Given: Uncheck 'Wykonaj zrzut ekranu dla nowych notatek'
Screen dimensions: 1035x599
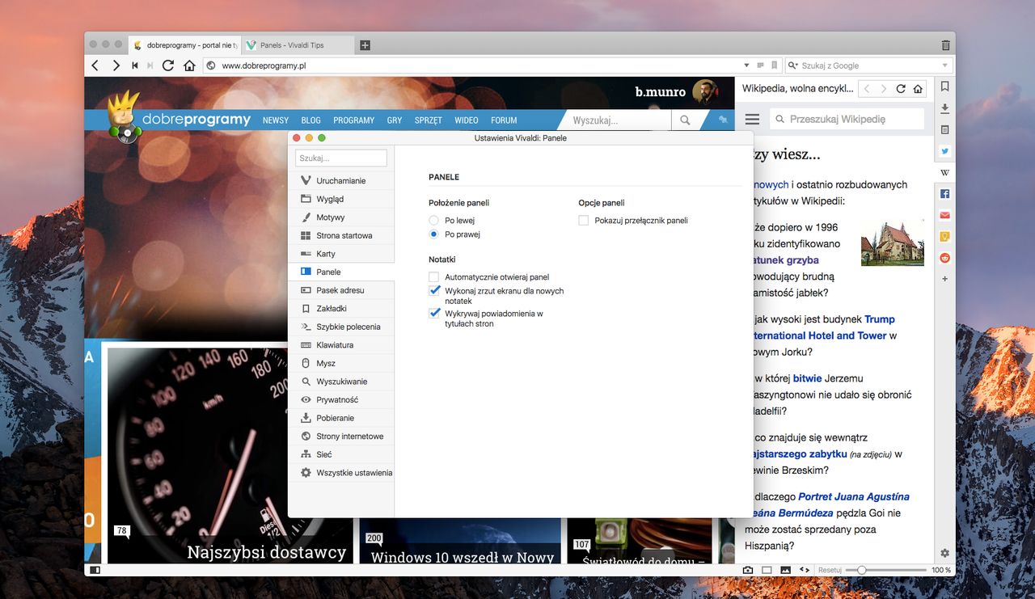Looking at the screenshot, I should point(434,291).
